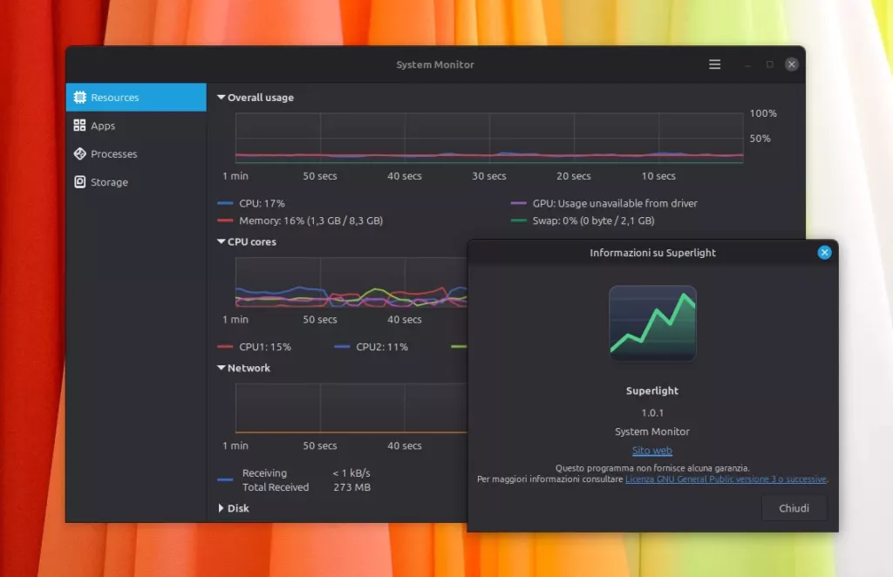Click the Overall usage graph
893x577 pixels.
489,139
